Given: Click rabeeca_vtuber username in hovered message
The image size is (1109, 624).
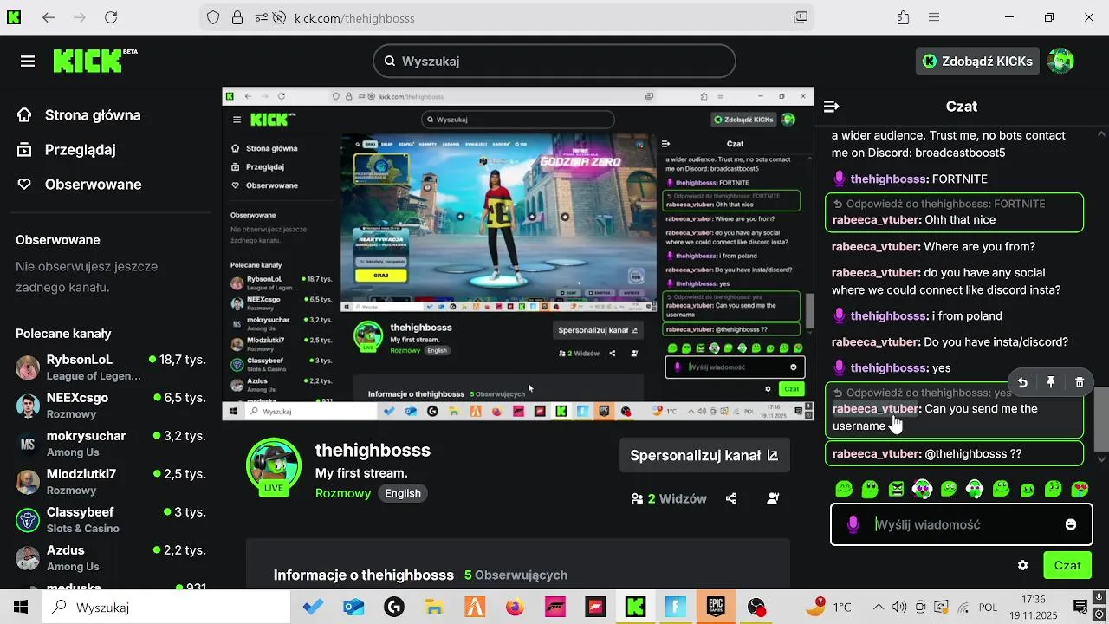Looking at the screenshot, I should click(x=875, y=408).
